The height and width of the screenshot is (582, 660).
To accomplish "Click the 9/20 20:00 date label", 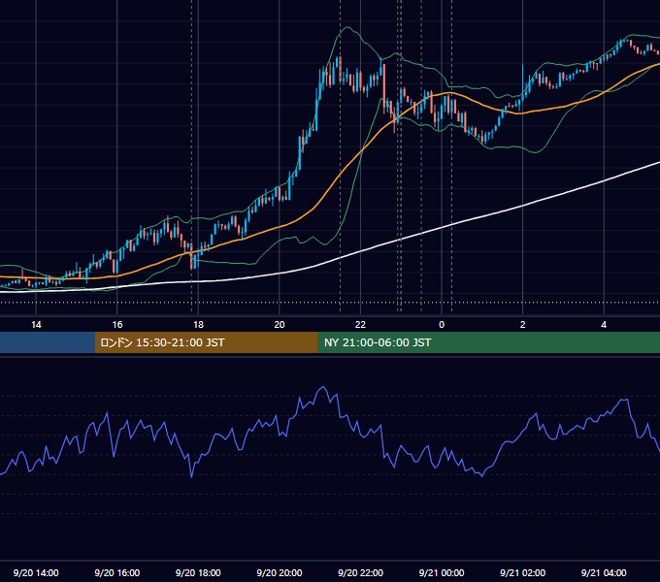I will click(x=280, y=572).
